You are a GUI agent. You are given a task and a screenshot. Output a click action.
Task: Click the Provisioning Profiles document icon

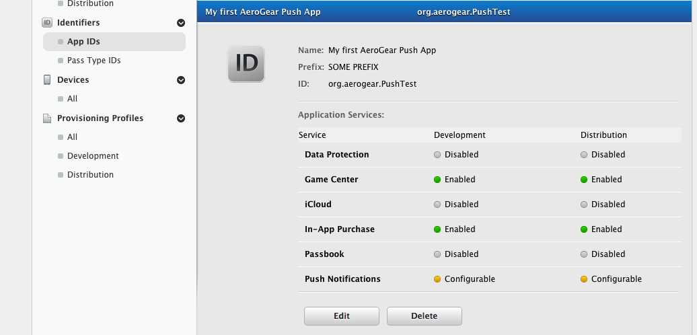(x=47, y=118)
